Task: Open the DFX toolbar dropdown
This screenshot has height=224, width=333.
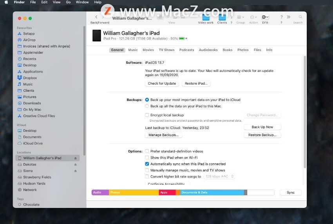Action: (265, 17)
